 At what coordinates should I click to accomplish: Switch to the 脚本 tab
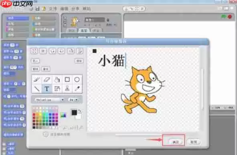pos(71,30)
